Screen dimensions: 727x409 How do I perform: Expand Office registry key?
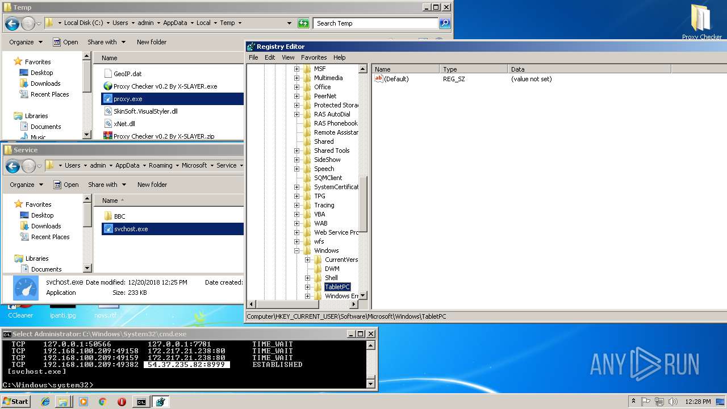[296, 87]
